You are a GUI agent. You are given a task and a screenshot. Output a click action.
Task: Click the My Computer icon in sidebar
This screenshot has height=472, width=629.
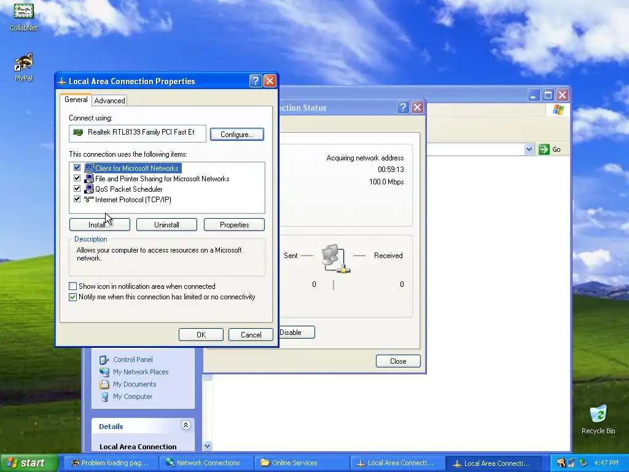[x=104, y=396]
